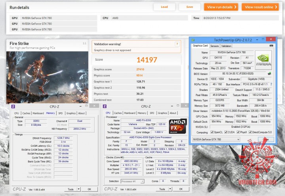Close GPU-Z with the red X
This screenshot has width=285, height=196.
click(271, 39)
